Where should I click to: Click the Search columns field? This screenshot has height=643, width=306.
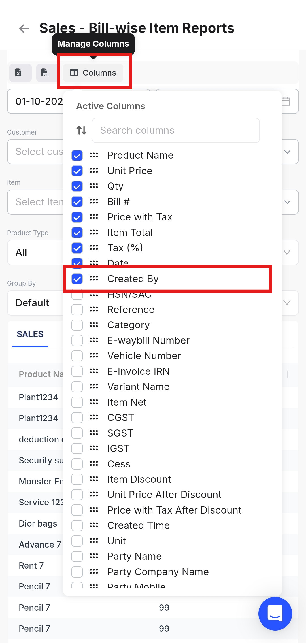(x=176, y=130)
